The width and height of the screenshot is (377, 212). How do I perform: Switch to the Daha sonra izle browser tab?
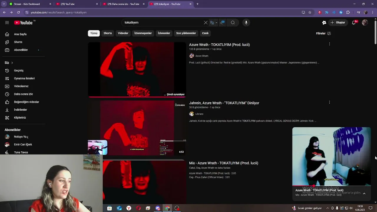coord(123,4)
